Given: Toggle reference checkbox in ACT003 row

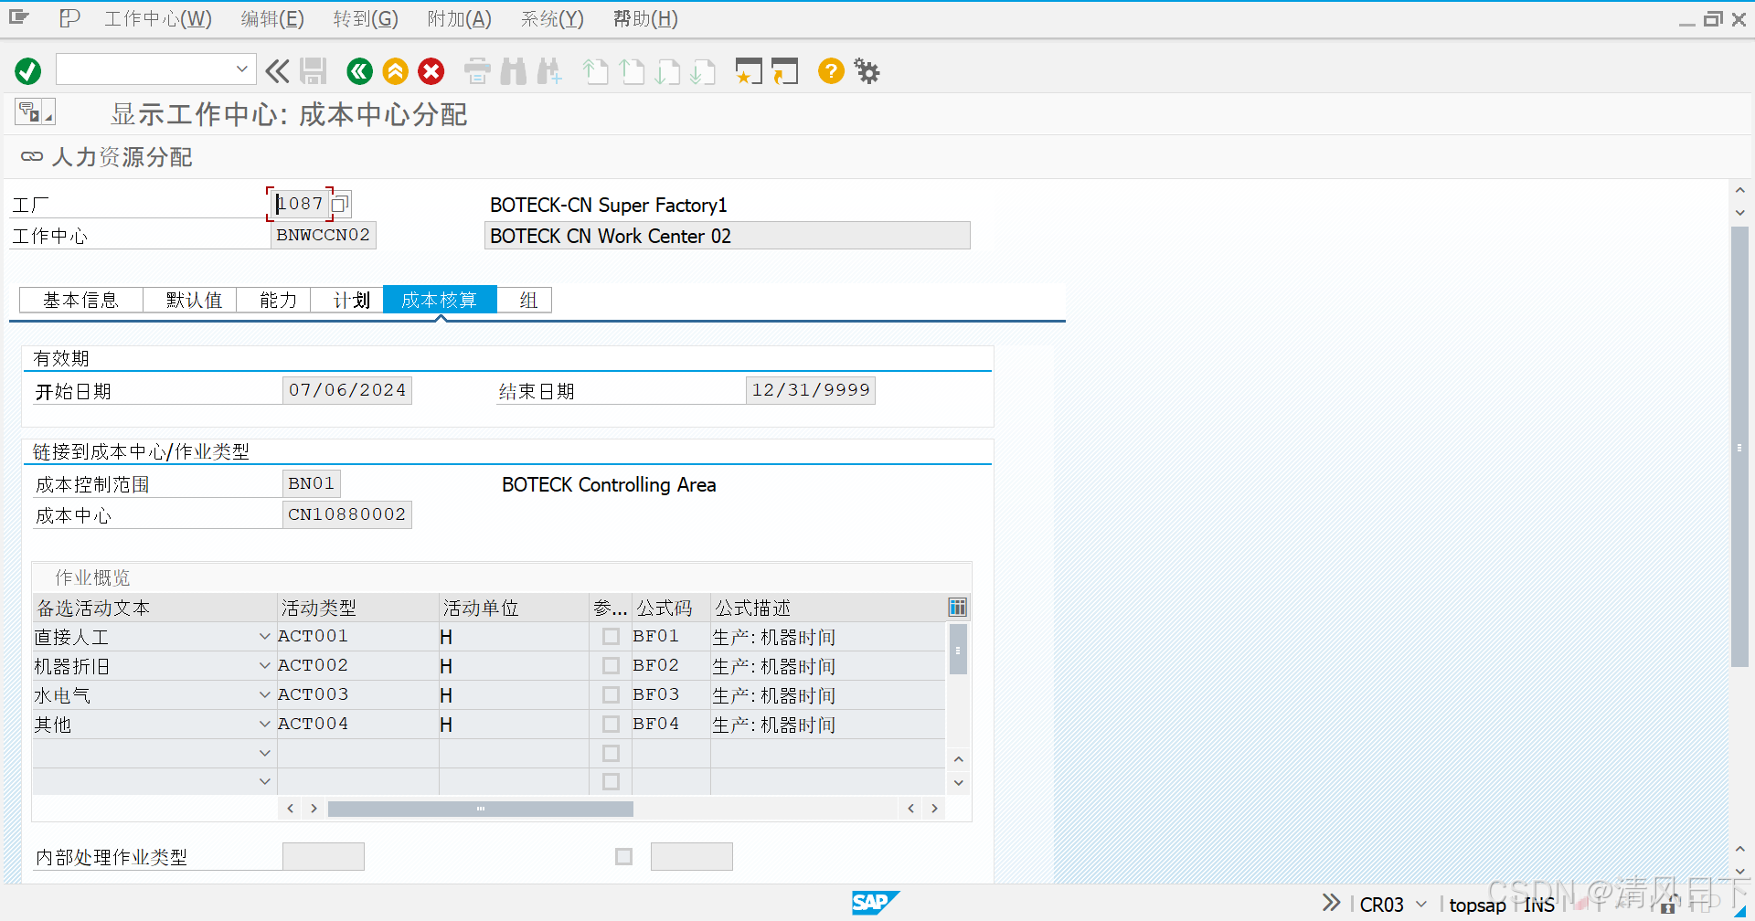Looking at the screenshot, I should [x=611, y=695].
